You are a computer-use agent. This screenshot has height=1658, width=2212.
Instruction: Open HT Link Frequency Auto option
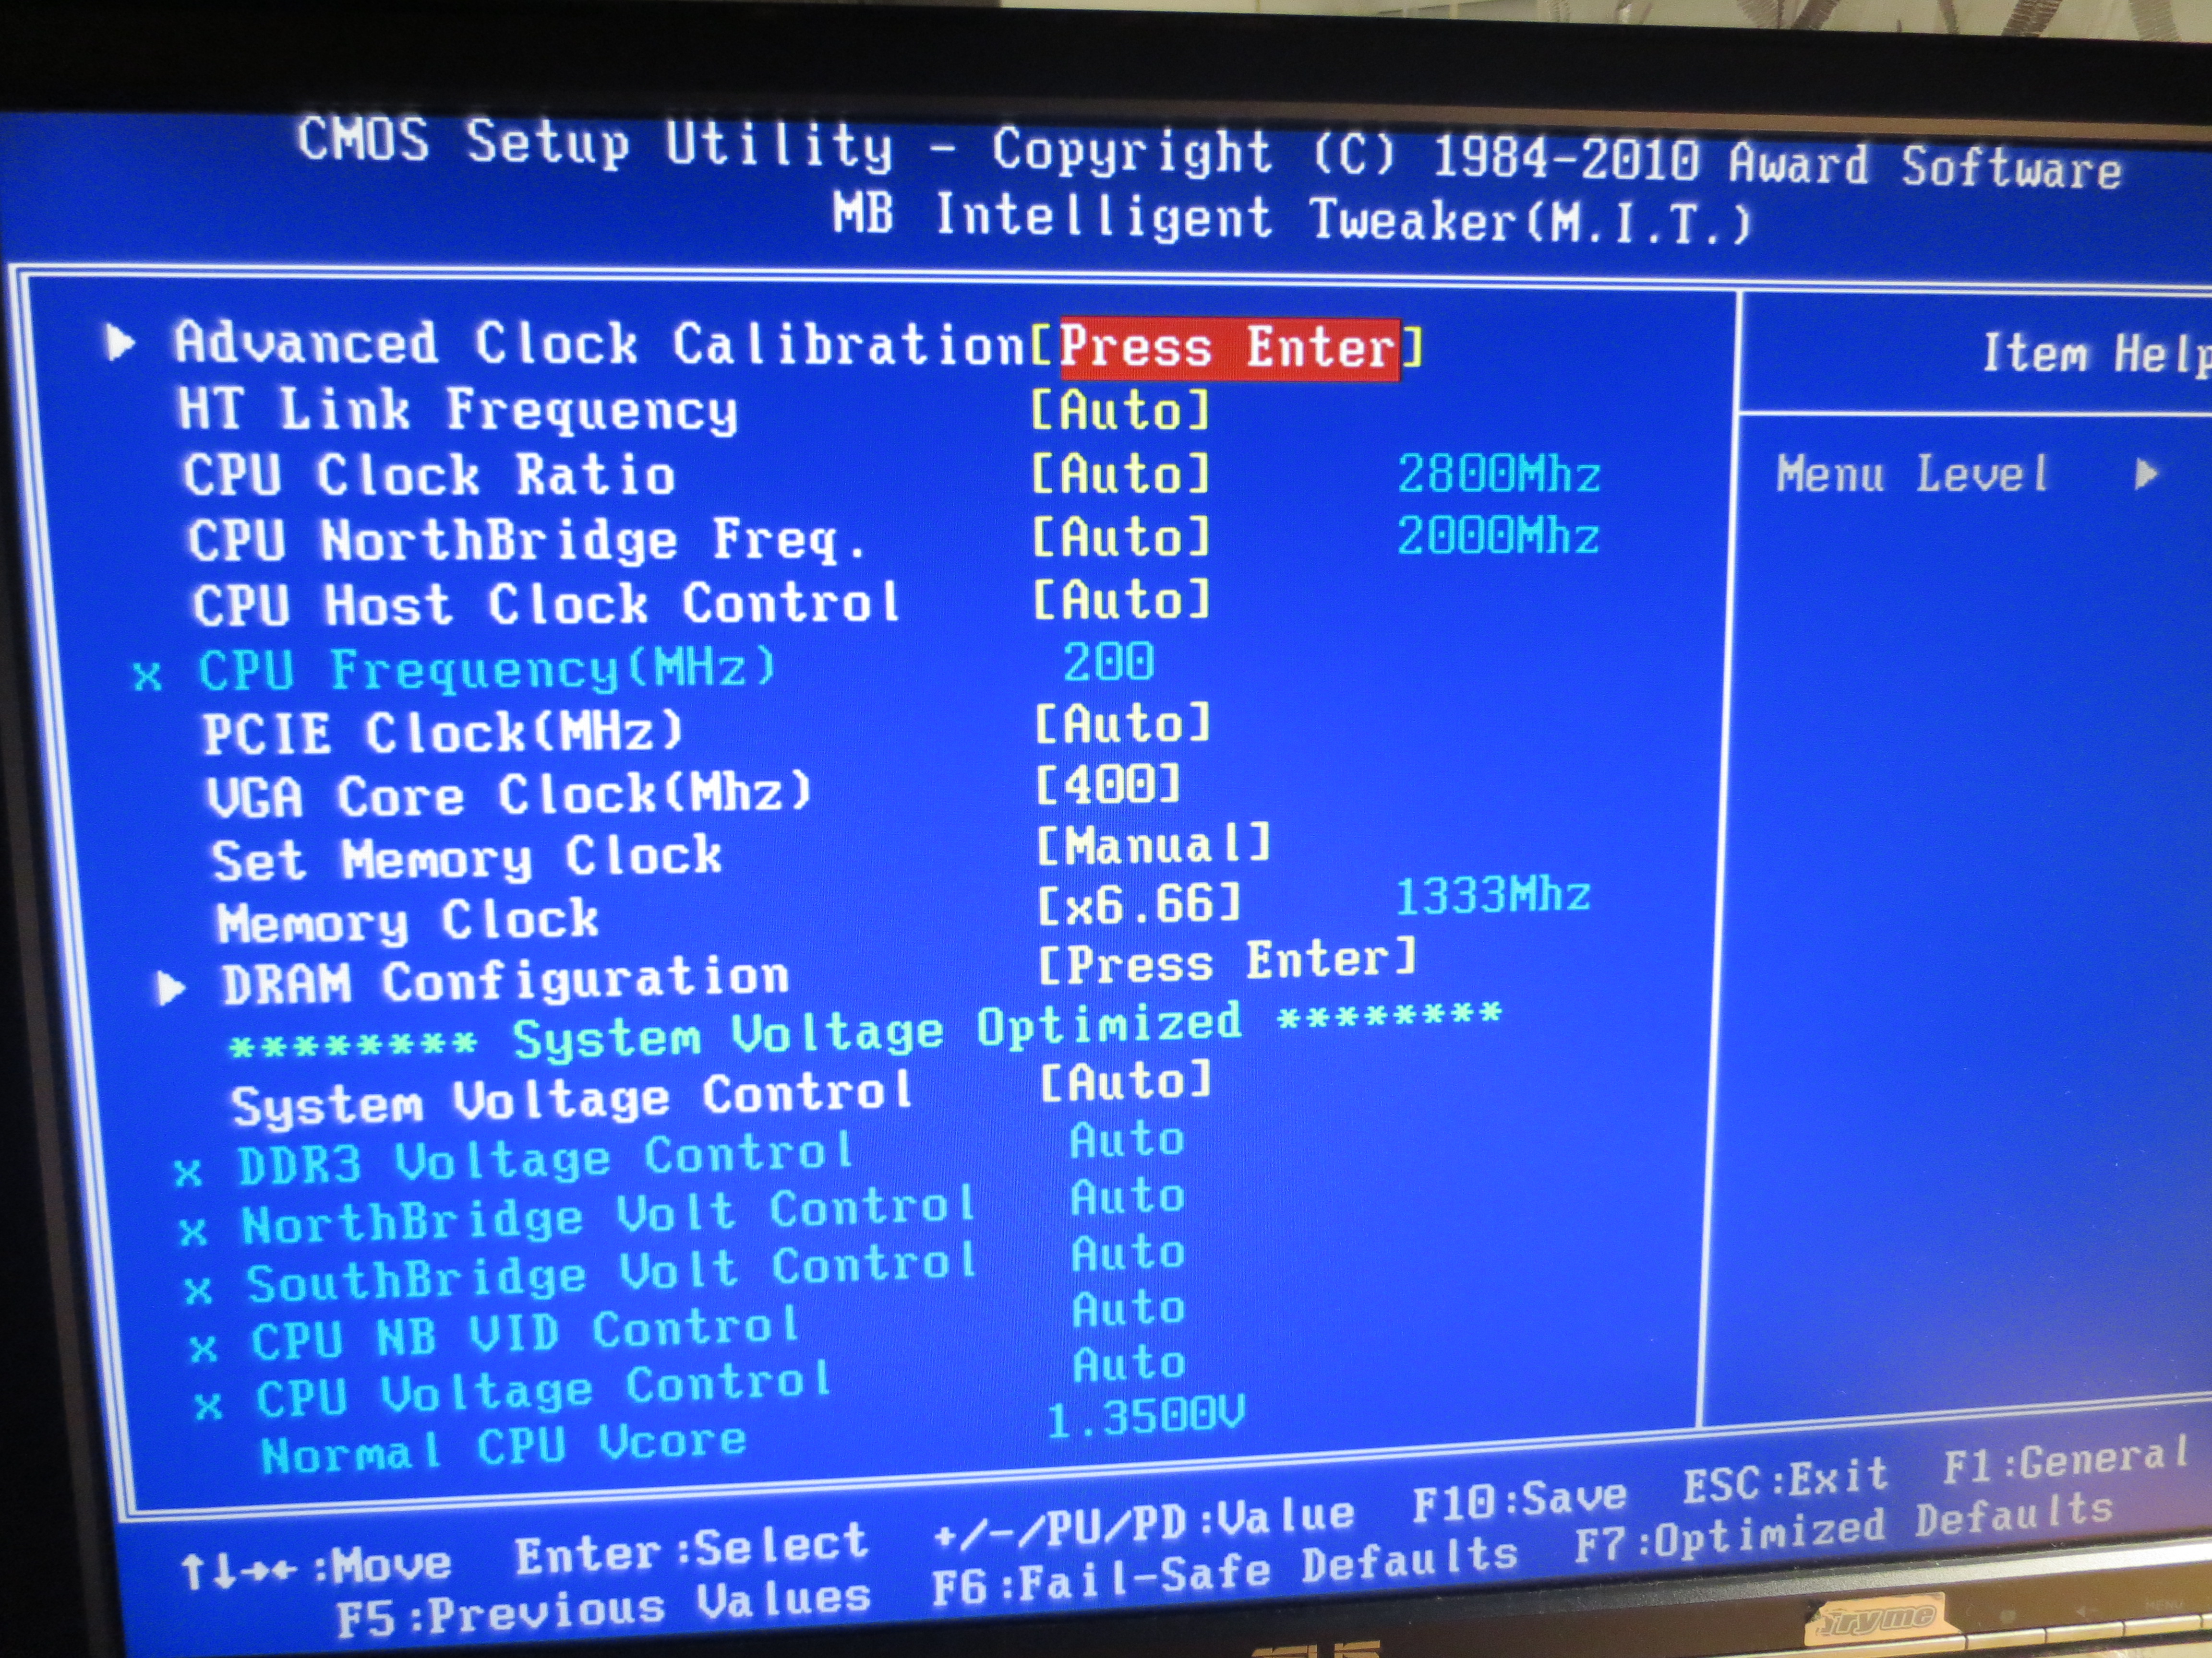(x=1120, y=410)
